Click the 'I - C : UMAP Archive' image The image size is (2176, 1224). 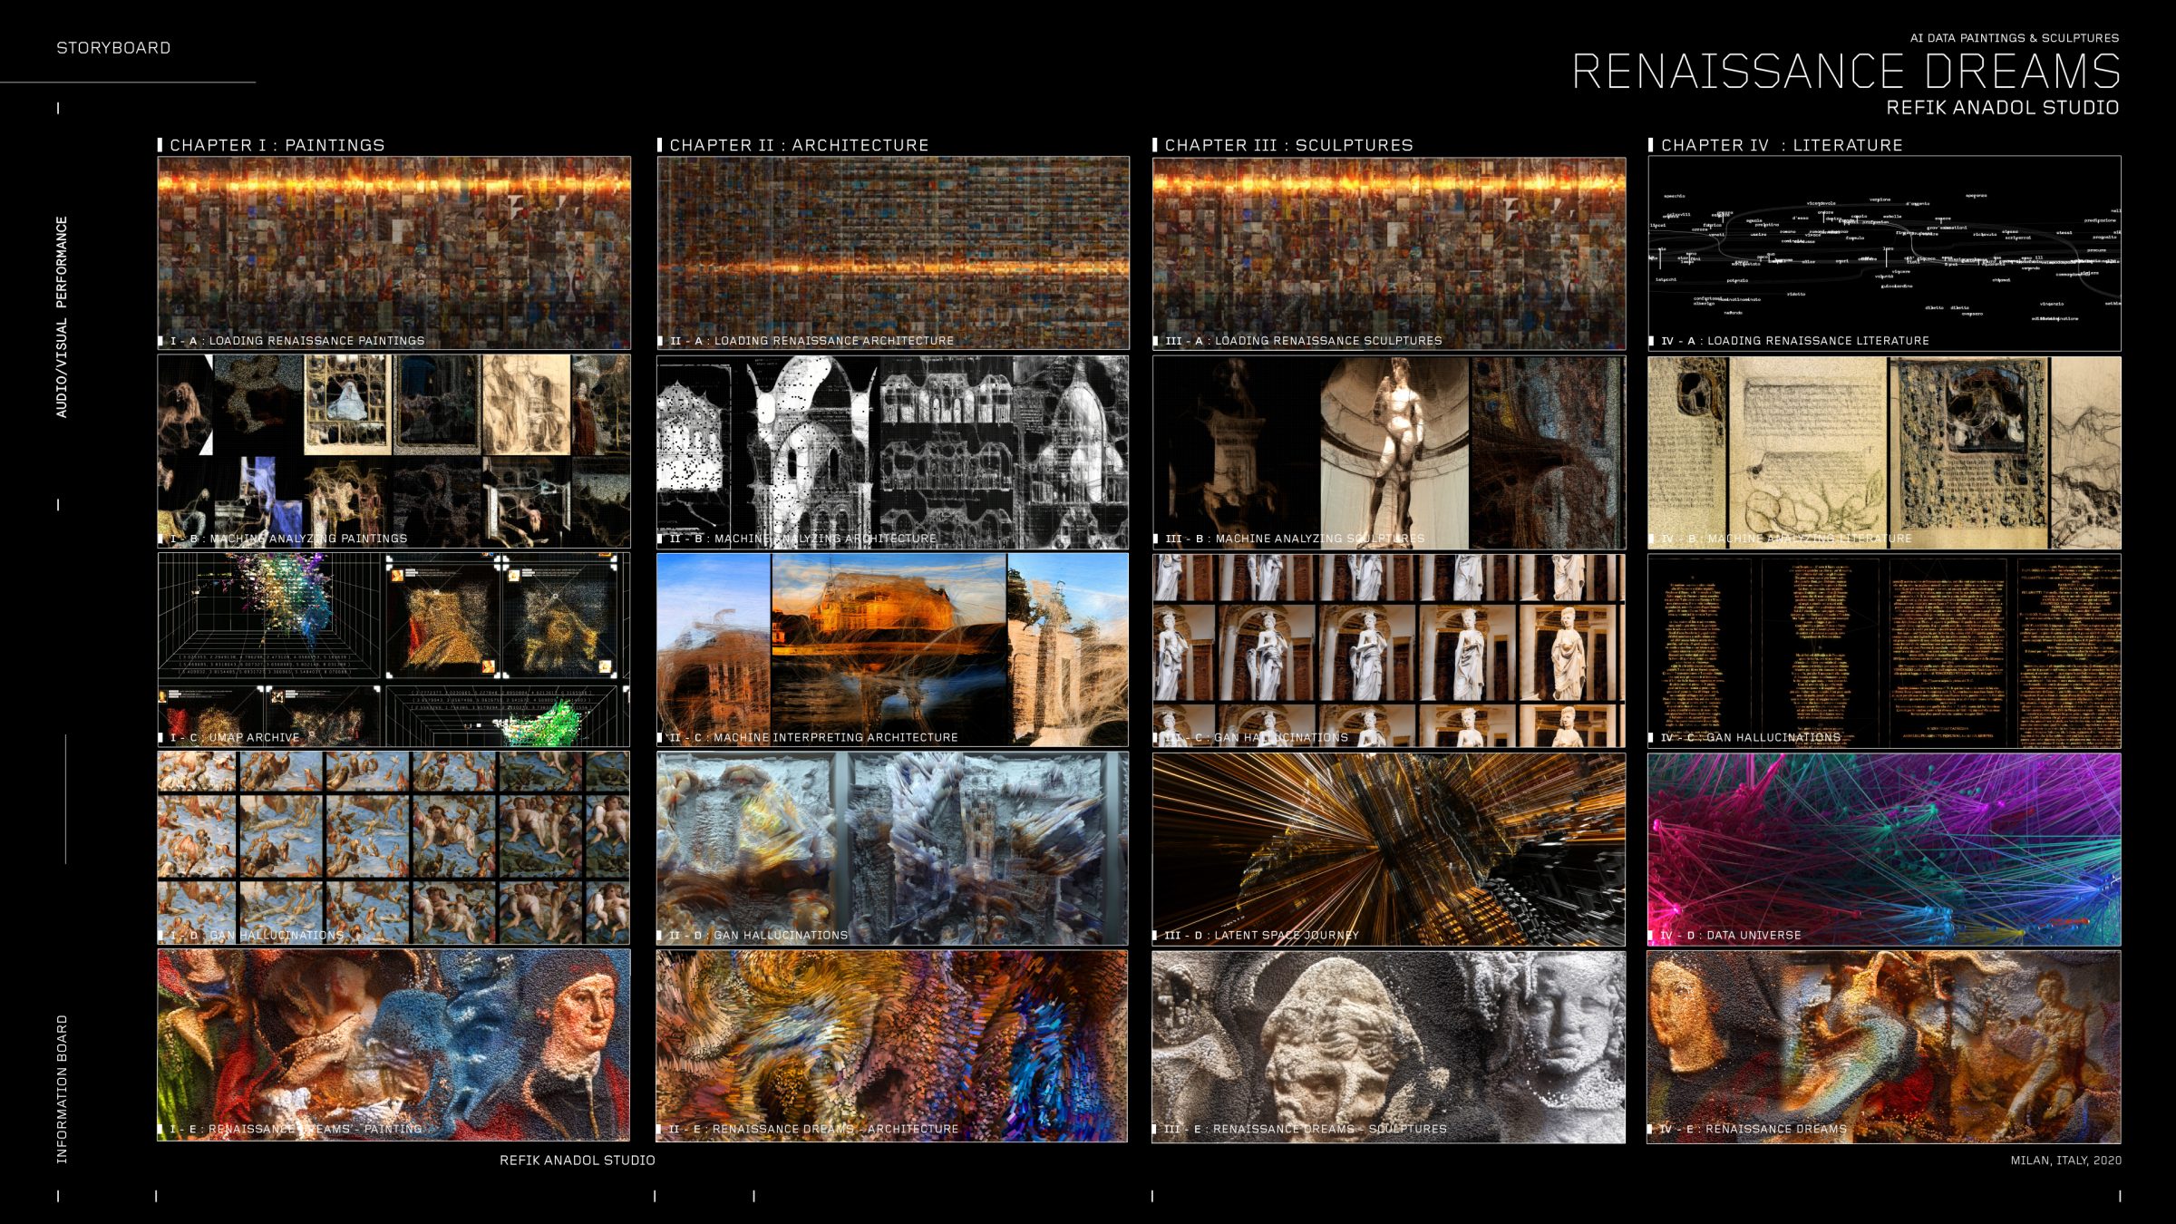(x=394, y=650)
